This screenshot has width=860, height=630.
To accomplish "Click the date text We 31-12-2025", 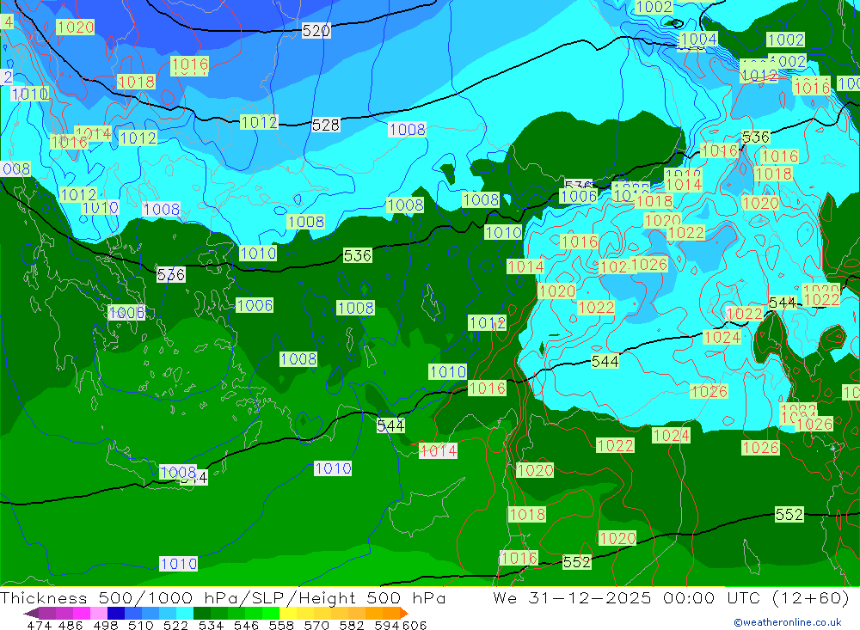I will click(x=572, y=597).
